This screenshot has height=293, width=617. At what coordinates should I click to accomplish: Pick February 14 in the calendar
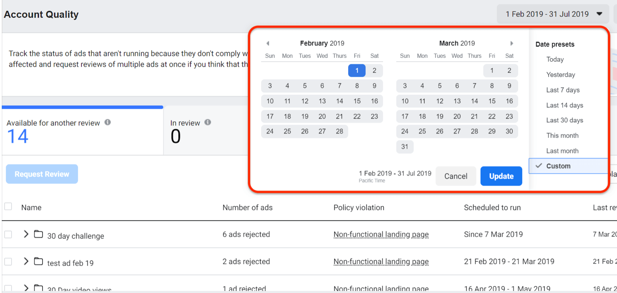pyautogui.click(x=339, y=101)
